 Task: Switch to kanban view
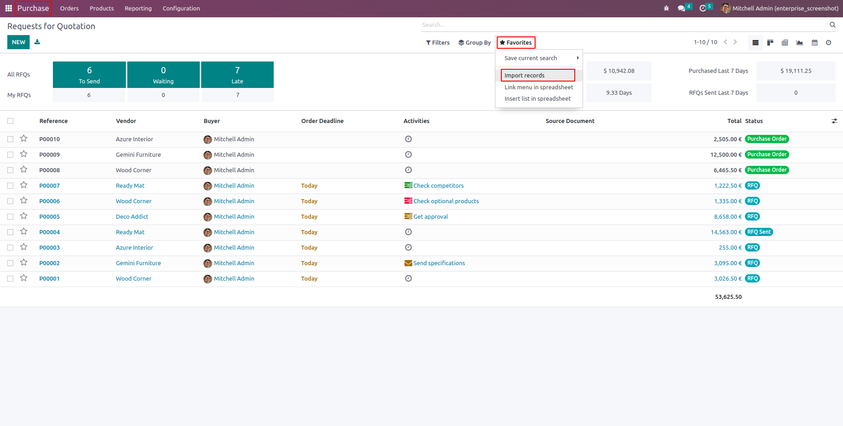coord(770,42)
